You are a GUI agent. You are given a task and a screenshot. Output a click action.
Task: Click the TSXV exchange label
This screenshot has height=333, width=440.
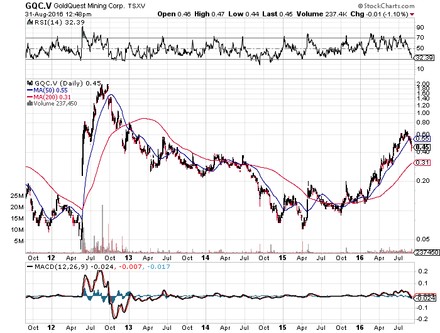tap(136, 6)
